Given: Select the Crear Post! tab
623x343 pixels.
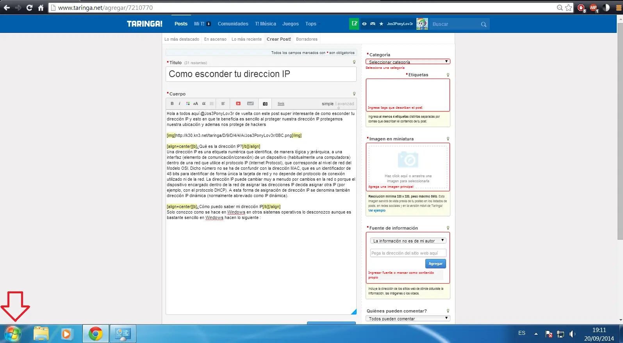Looking at the screenshot, I should tap(278, 39).
